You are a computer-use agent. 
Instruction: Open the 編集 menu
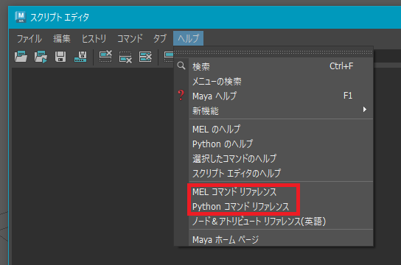point(62,38)
